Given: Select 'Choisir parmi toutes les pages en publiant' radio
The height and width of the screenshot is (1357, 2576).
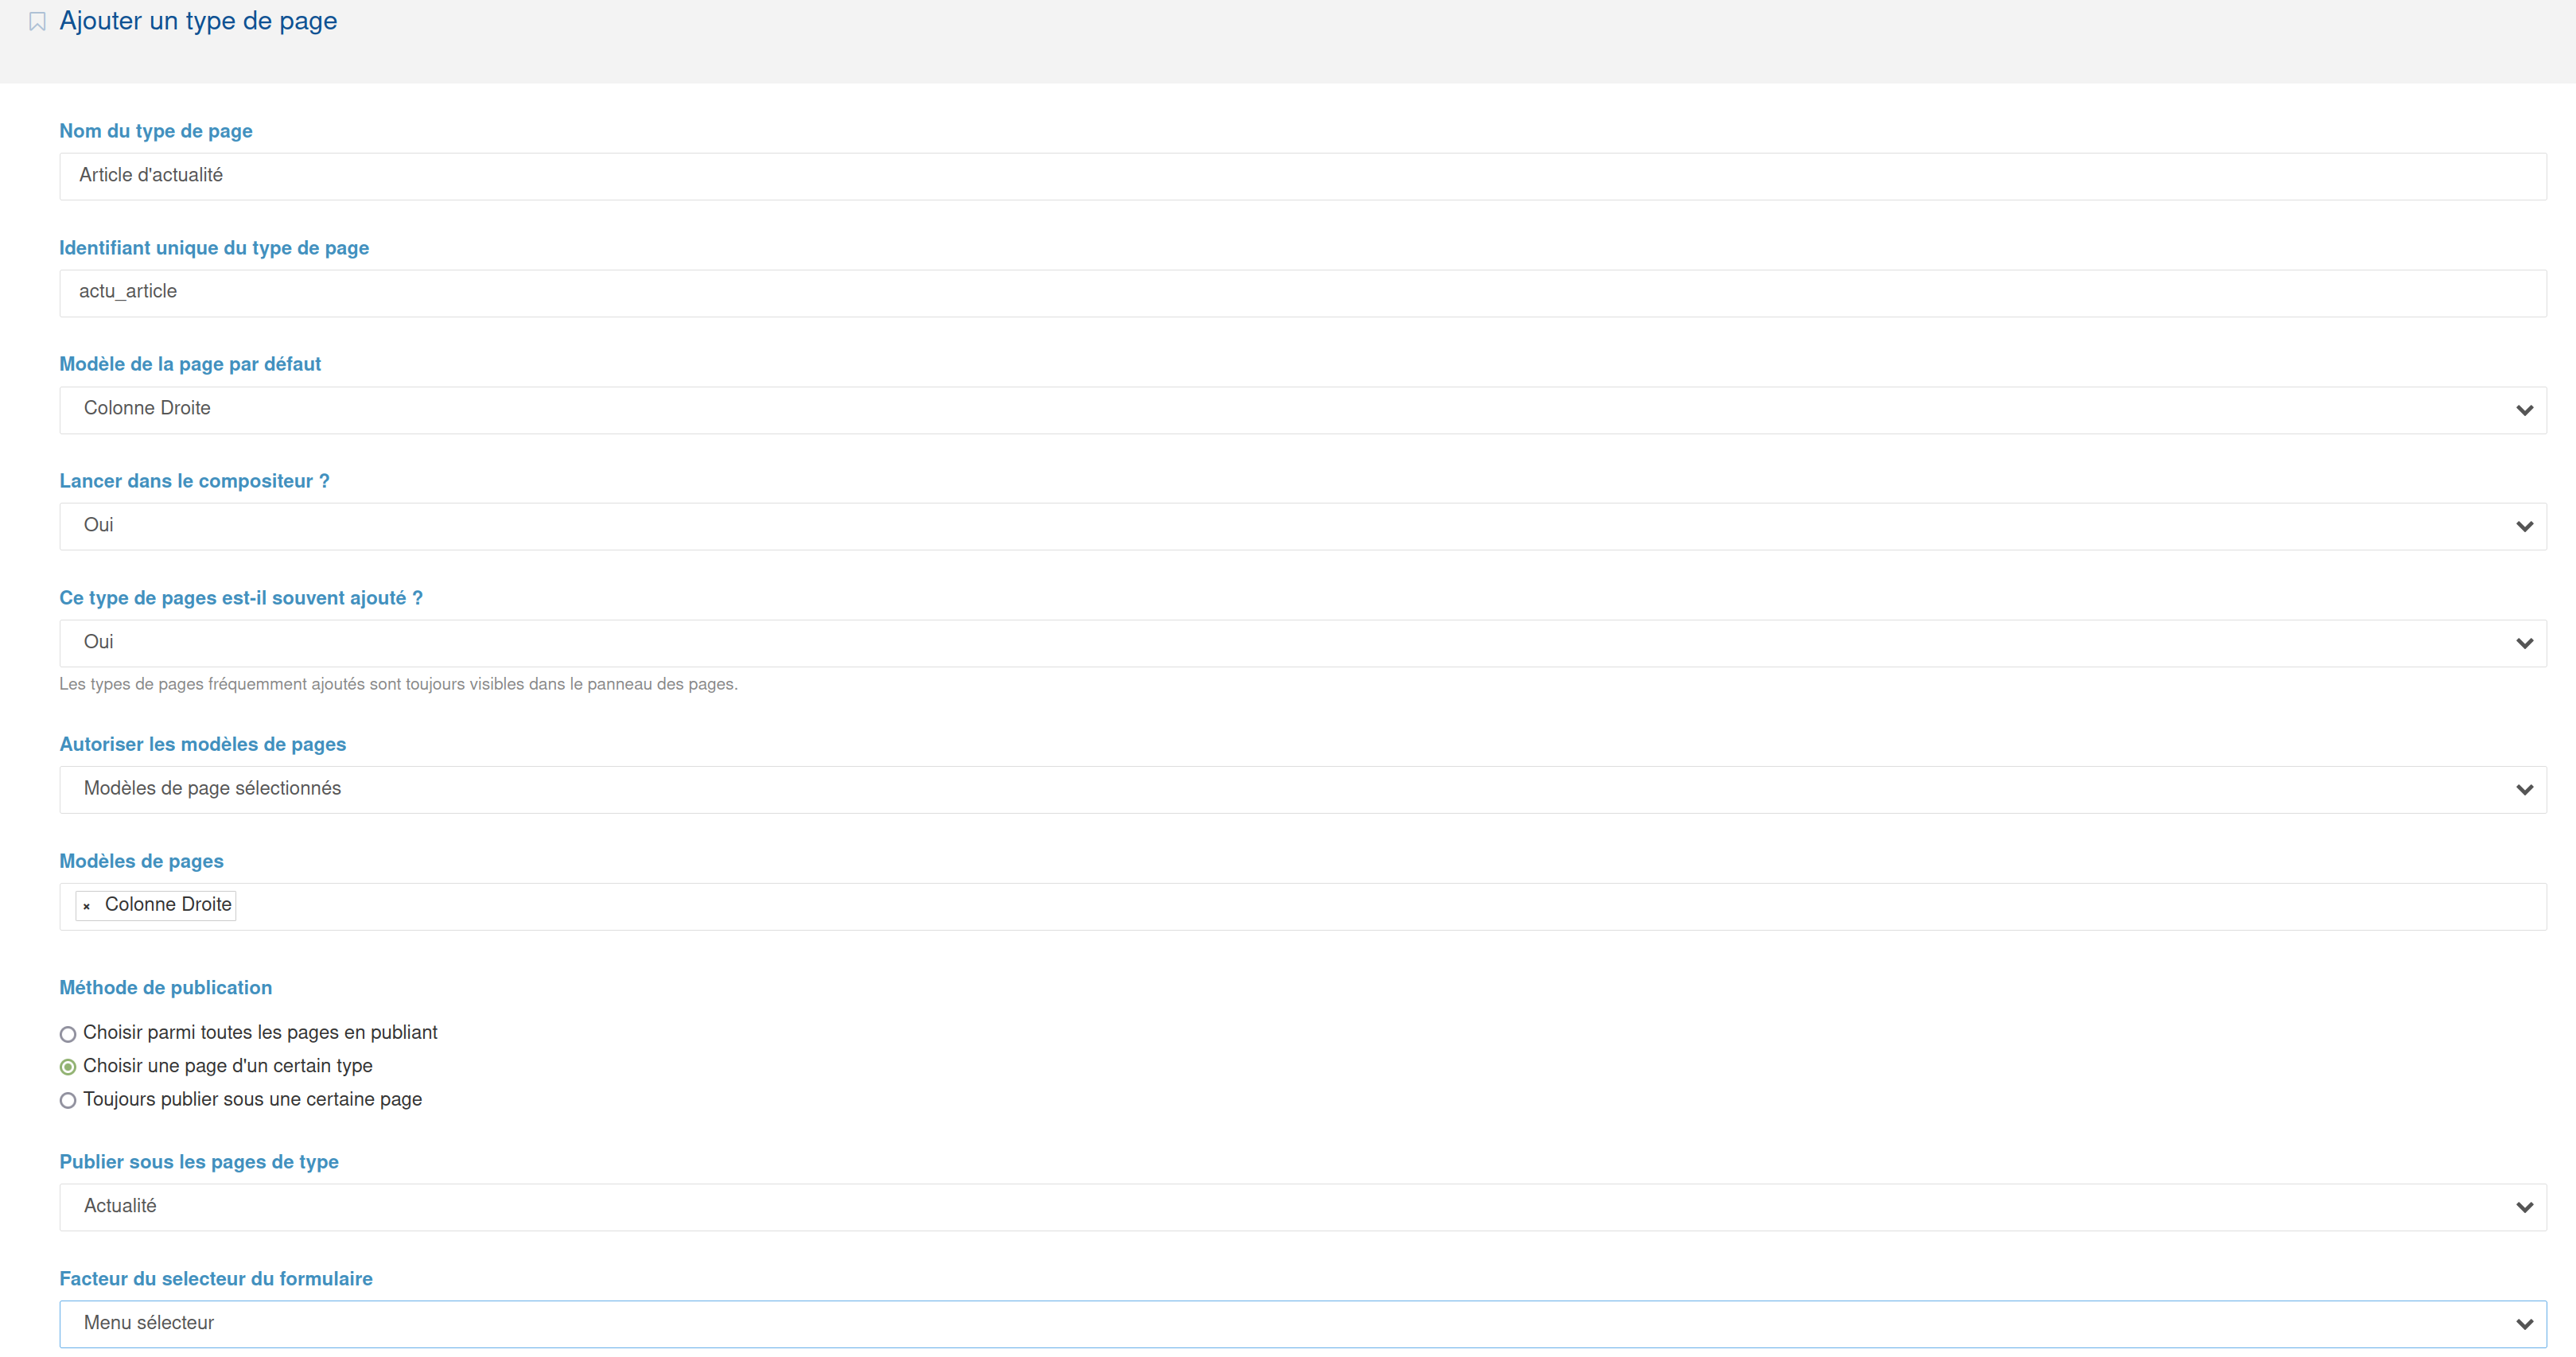Looking at the screenshot, I should (x=68, y=1034).
